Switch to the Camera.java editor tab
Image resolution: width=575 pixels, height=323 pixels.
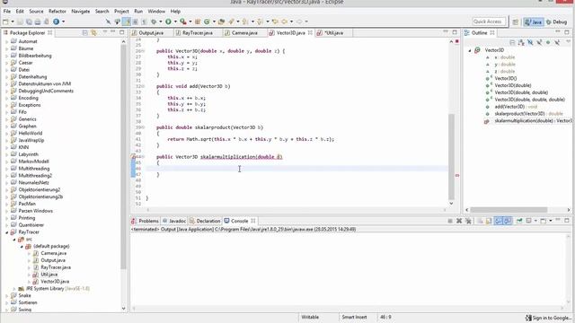click(x=244, y=33)
